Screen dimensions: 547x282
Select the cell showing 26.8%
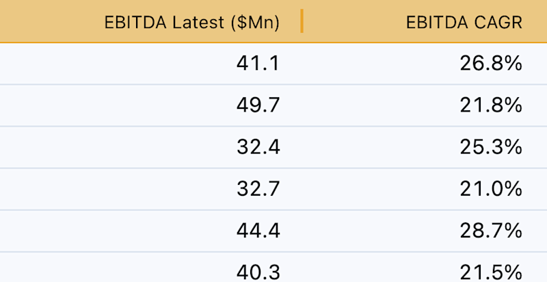(x=491, y=64)
